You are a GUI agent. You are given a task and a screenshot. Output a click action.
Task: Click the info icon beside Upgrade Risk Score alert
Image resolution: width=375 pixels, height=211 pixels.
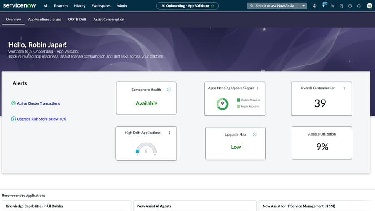coord(13,119)
